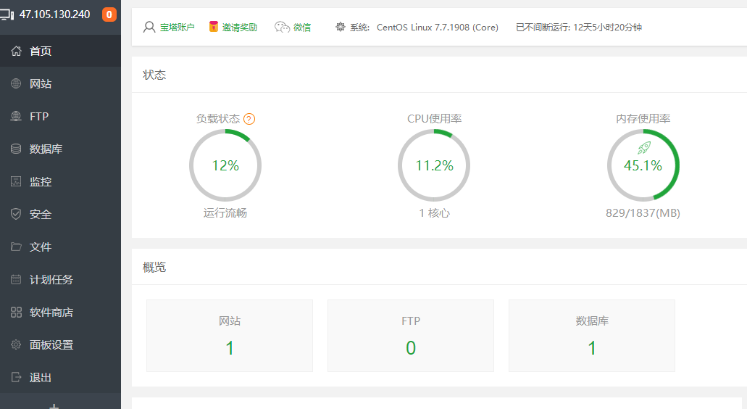The height and width of the screenshot is (409, 747).
Task: Click the system gear icon before 系统
Action: (340, 27)
